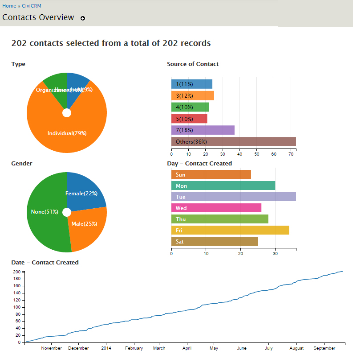
Task: Click the green 4(10%) source bar
Action: click(190, 107)
